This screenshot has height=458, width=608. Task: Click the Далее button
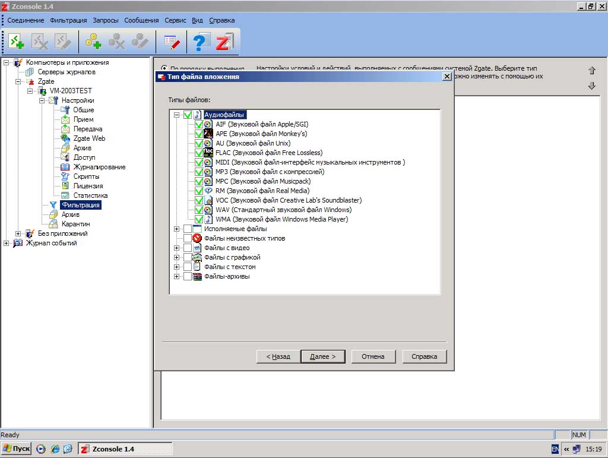pos(323,356)
